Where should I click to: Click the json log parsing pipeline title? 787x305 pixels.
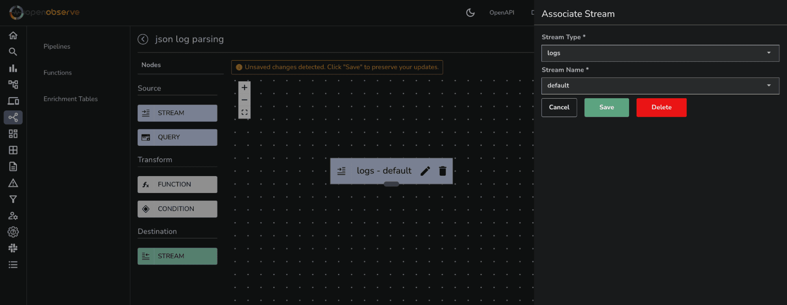(x=189, y=39)
